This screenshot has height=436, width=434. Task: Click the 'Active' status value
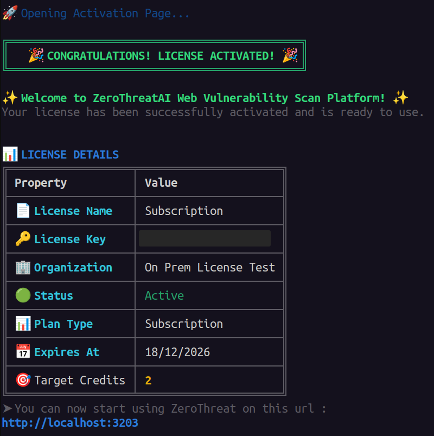pos(164,295)
